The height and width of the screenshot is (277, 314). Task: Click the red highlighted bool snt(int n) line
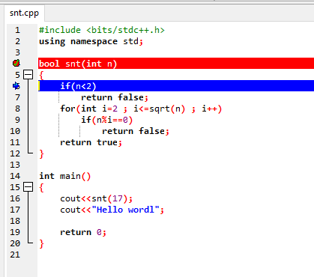[176, 64]
